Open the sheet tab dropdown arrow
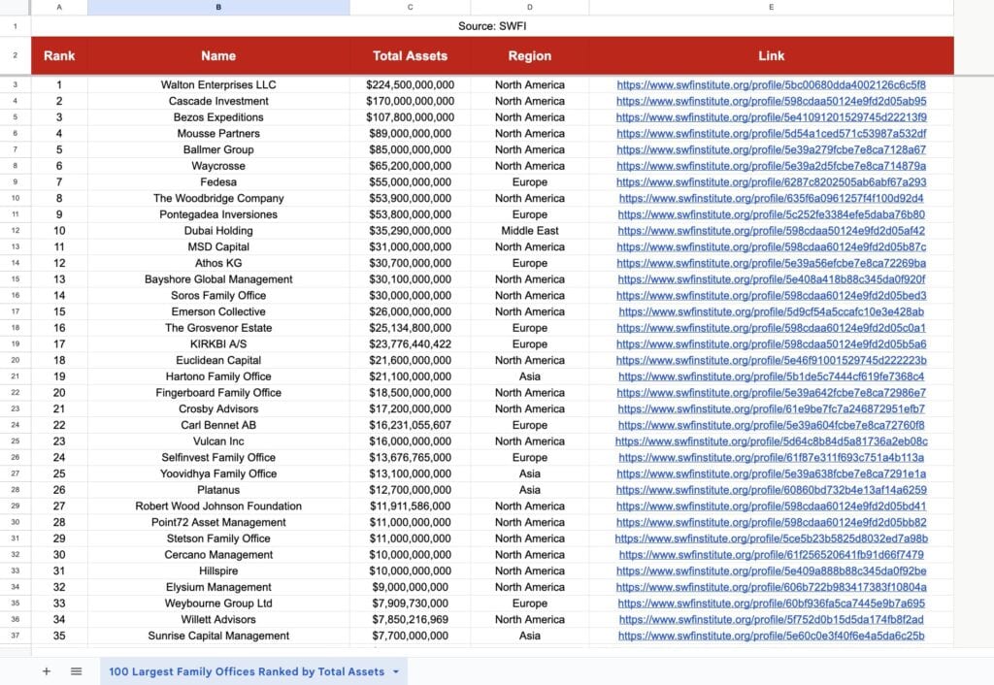Screen dimensions: 994x685 (x=396, y=671)
